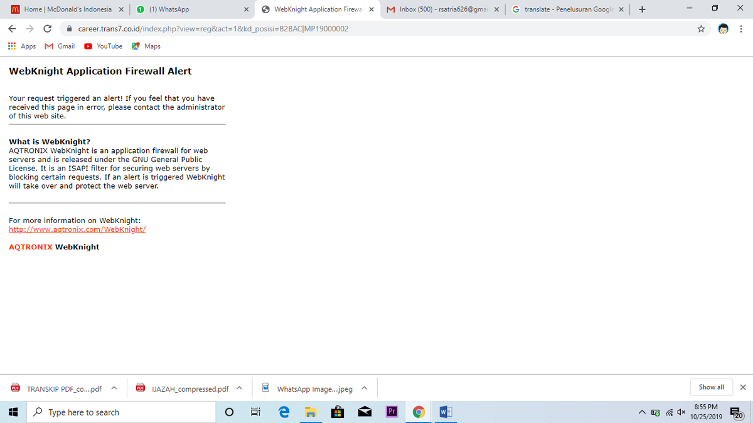Image resolution: width=753 pixels, height=423 pixels.
Task: Open File Explorer from the taskbar
Action: [x=310, y=412]
